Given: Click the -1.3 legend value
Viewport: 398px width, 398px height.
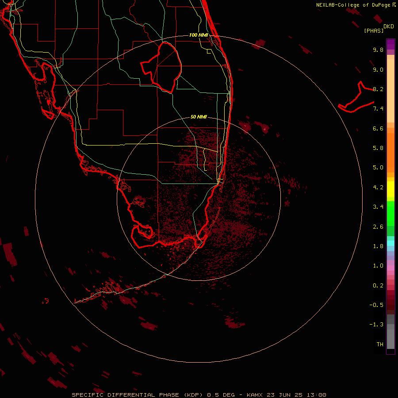Looking at the screenshot, I should 376,325.
